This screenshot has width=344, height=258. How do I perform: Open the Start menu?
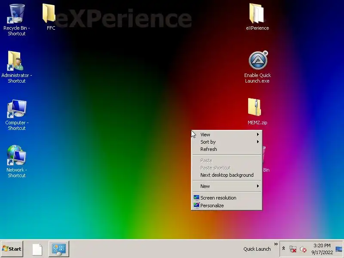pos(12,249)
